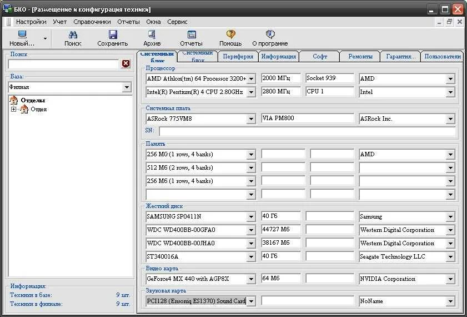Viewport: 467px width, 317px height.
Task: Restore the inner document window
Action: point(449,22)
